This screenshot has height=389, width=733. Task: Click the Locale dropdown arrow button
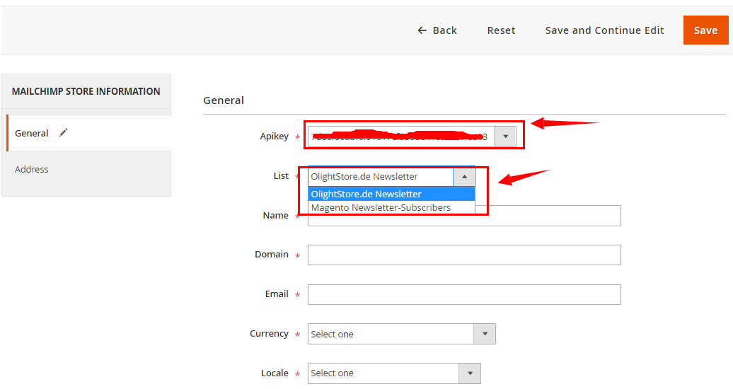pyautogui.click(x=470, y=373)
